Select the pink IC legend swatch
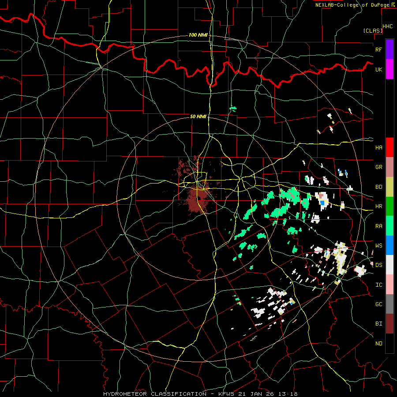Screen dimensions: 397x397 (x=390, y=285)
